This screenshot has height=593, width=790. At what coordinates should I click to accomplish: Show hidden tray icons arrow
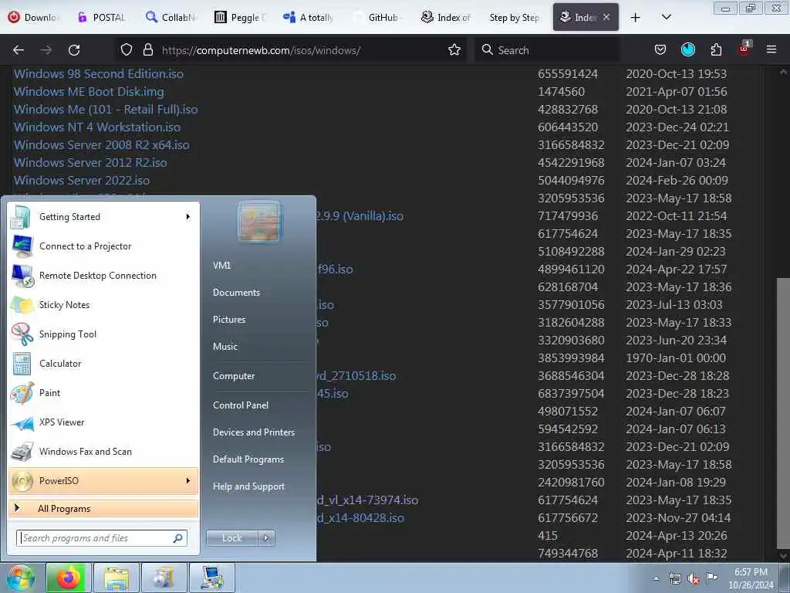[656, 579]
